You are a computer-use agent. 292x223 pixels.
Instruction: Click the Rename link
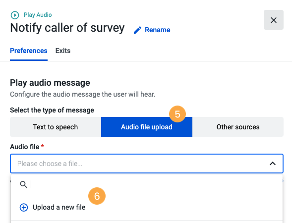157,30
